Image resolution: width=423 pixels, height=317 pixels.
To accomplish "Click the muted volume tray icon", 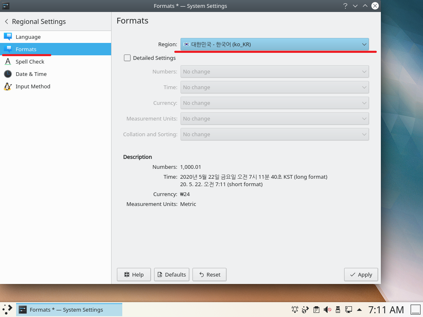I will [x=327, y=310].
